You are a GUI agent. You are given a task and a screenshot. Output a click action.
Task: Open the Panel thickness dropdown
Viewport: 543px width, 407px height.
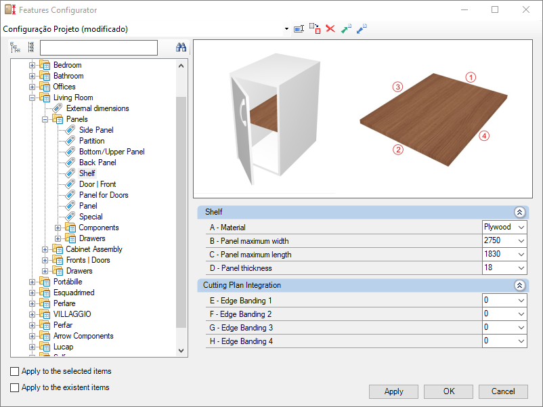[521, 267]
